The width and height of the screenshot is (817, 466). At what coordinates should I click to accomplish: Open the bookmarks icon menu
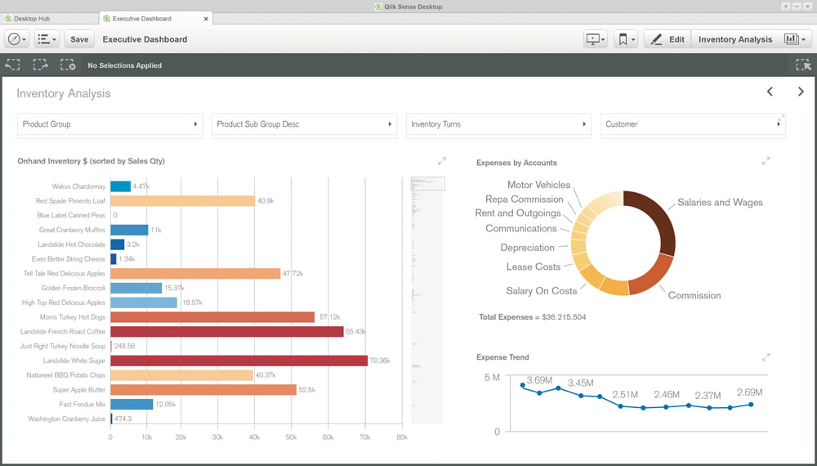[x=626, y=39]
